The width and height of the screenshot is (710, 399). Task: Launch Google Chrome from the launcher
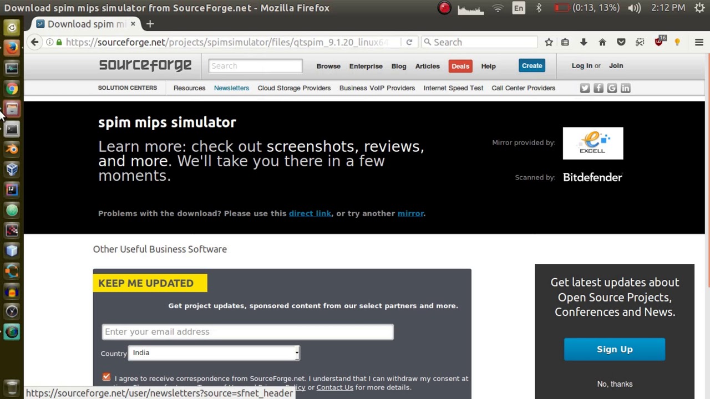[x=12, y=88]
